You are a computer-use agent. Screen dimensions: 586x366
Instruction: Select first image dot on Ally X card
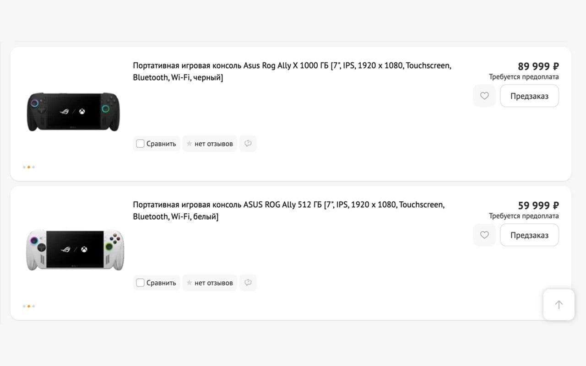pyautogui.click(x=24, y=167)
